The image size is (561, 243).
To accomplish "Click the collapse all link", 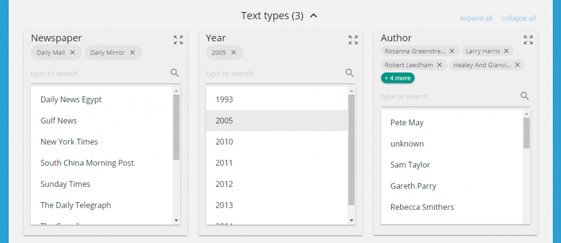I will coord(519,19).
